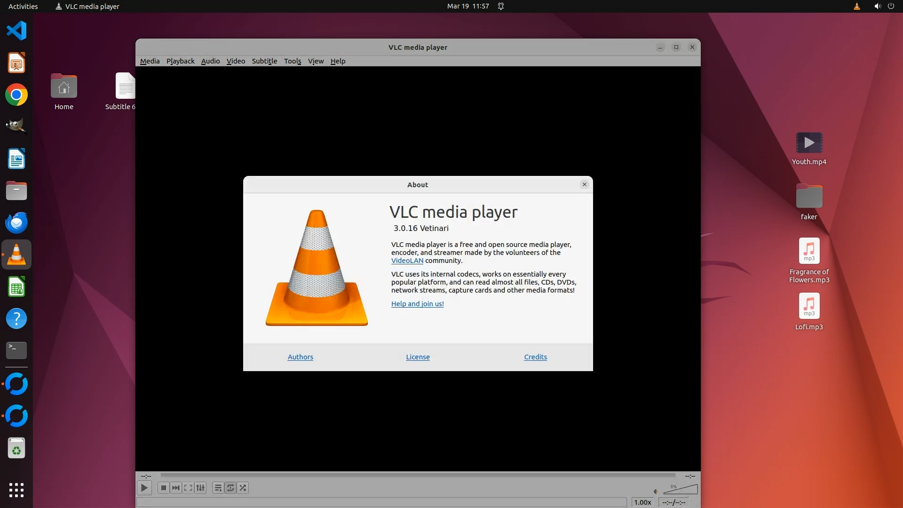Click the next media skip button
The image size is (903, 508).
[175, 488]
